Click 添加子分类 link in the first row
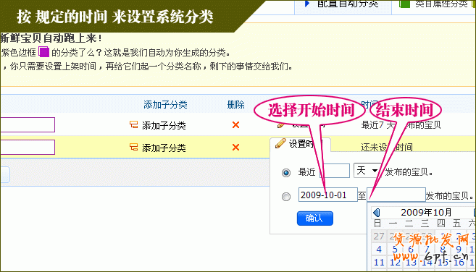The width and height of the screenshot is (476, 272). [x=164, y=125]
